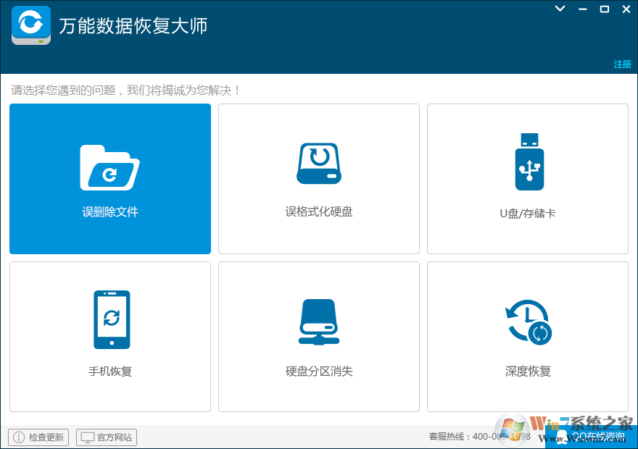Maximize the application window

(604, 9)
